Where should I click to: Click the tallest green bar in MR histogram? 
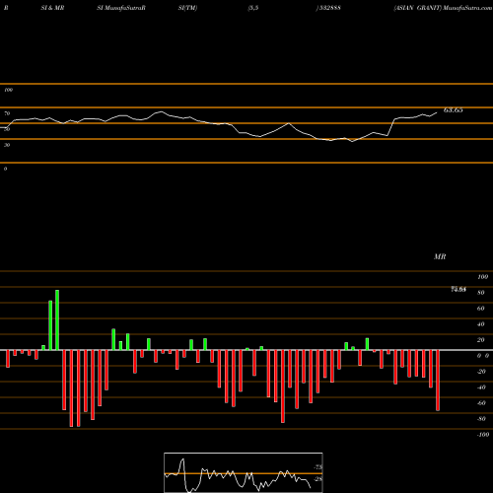[x=57, y=320]
